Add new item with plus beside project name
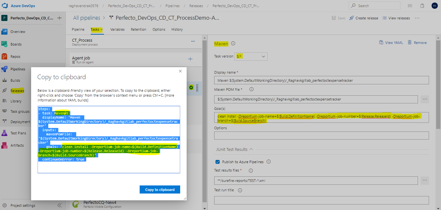 click(x=59, y=18)
